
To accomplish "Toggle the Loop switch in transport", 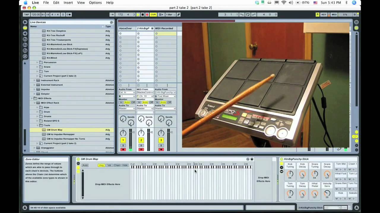I will coord(248,14).
